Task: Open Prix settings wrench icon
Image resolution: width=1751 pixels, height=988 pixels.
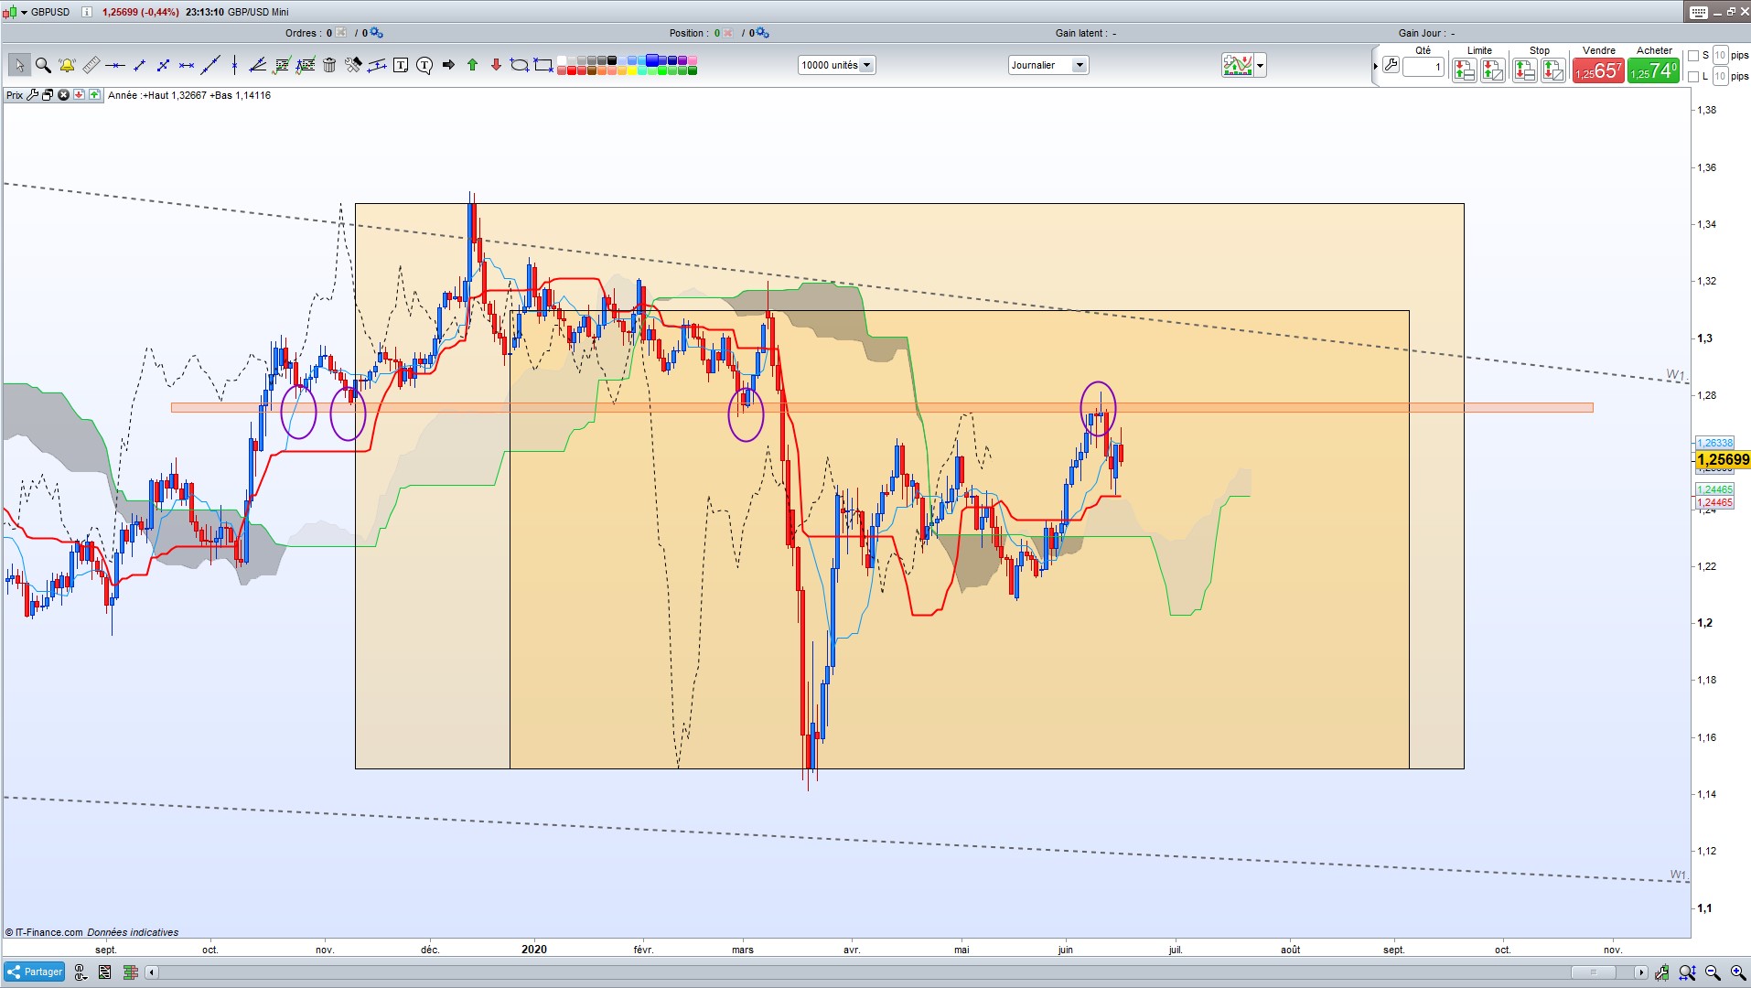Action: tap(32, 95)
